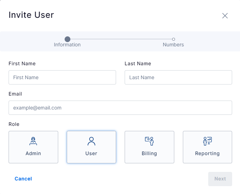Click the filled Information step circle
240x194 pixels.
tap(67, 39)
